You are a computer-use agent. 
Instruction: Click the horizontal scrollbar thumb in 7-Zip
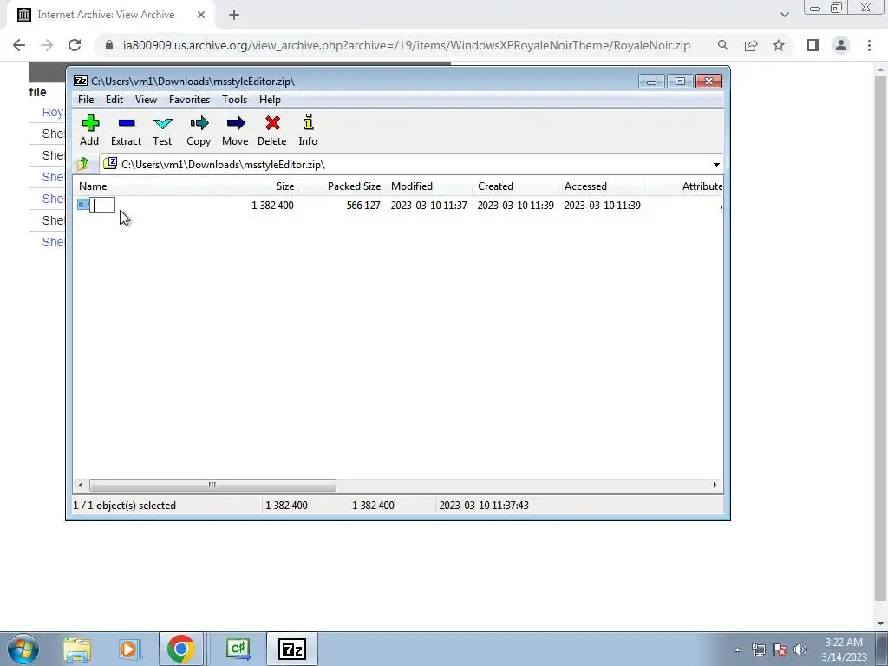coord(212,485)
